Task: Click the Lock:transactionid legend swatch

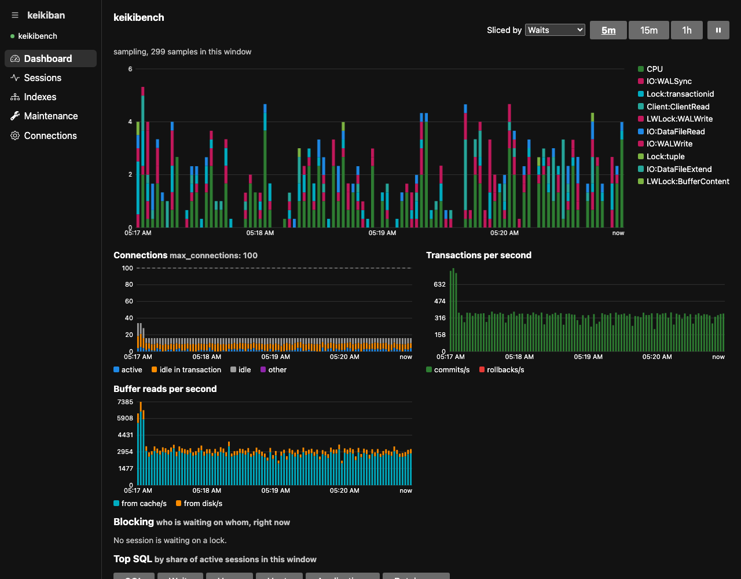Action: [x=641, y=94]
